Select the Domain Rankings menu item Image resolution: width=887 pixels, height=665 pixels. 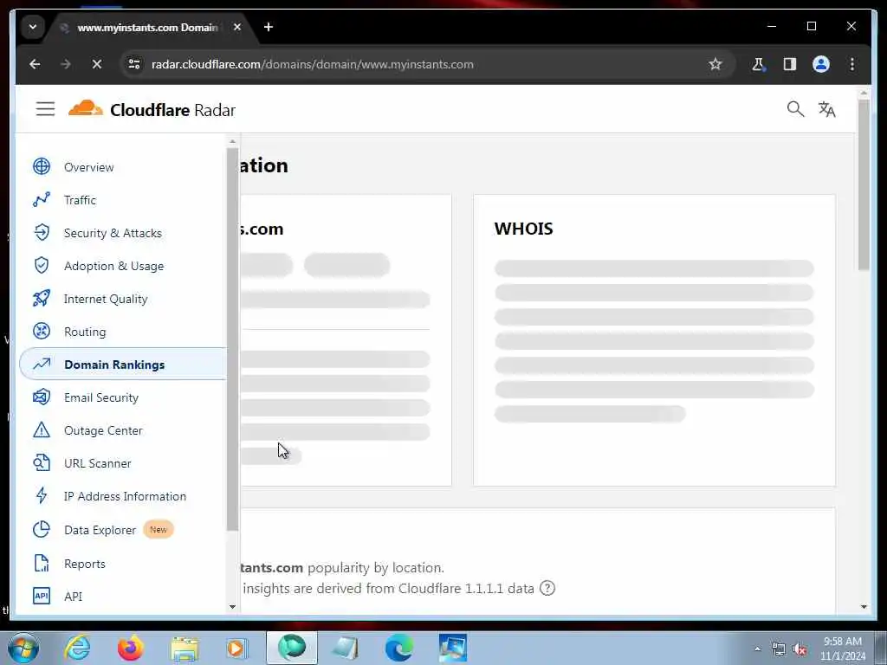pos(123,364)
